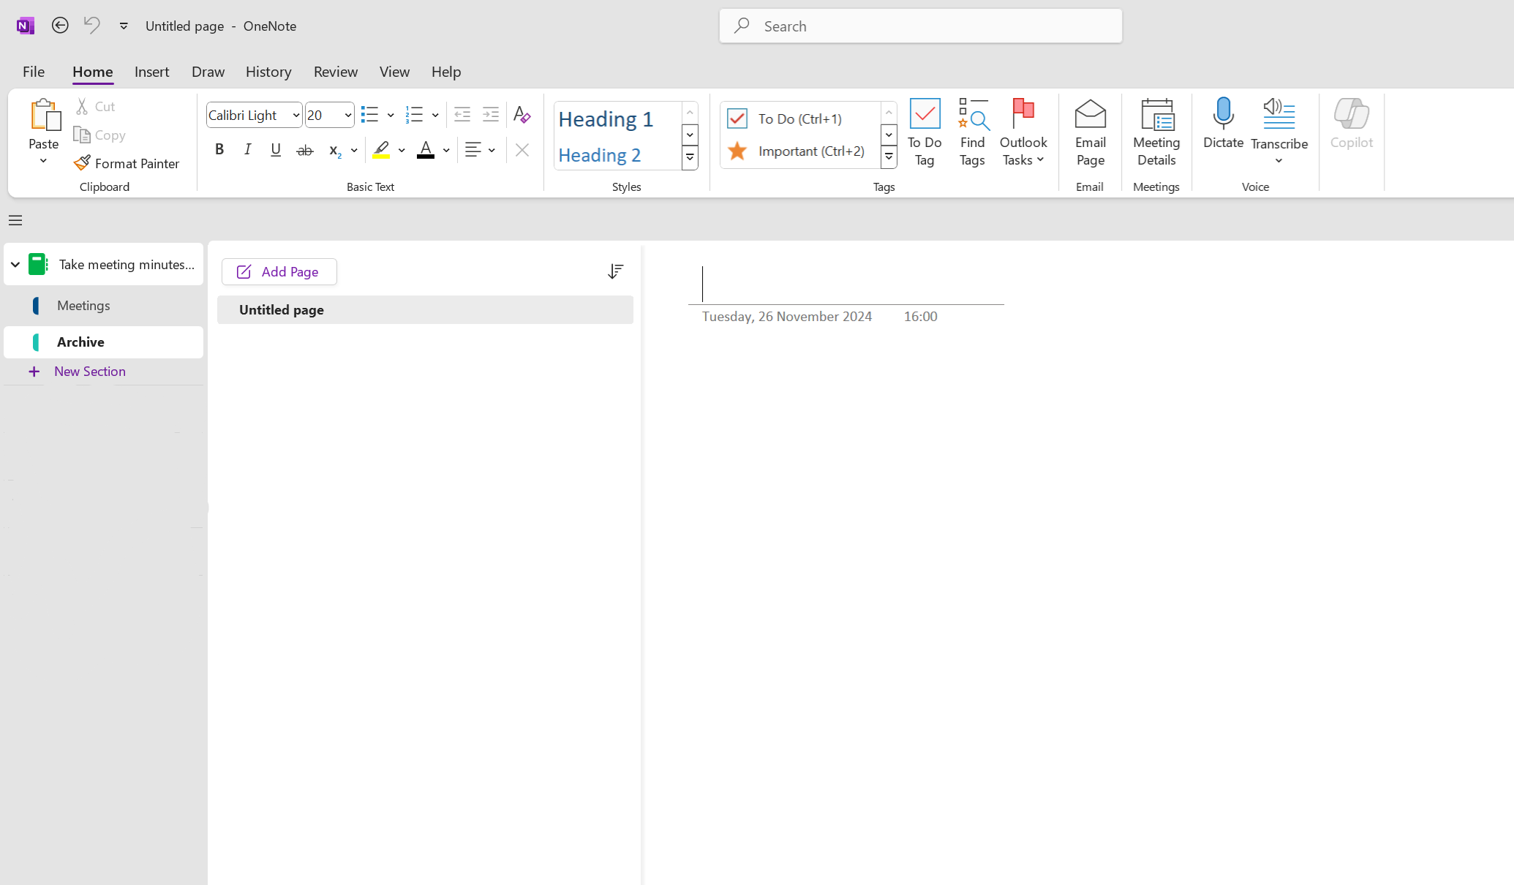Open the Help tab

pos(446,71)
